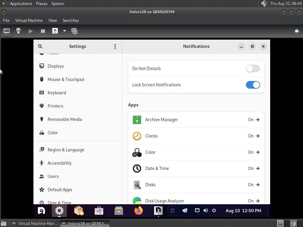Viewport: 303px width, 227px height.
Task: Open the Software store bag icon
Action: point(99,210)
